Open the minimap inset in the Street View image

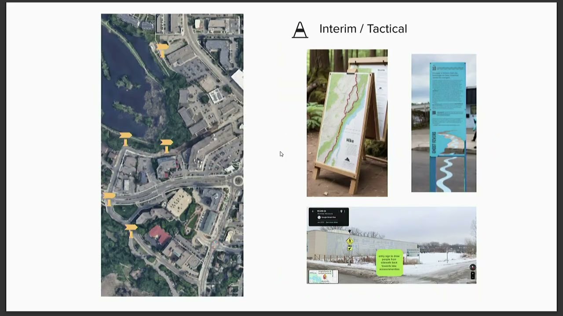click(323, 276)
